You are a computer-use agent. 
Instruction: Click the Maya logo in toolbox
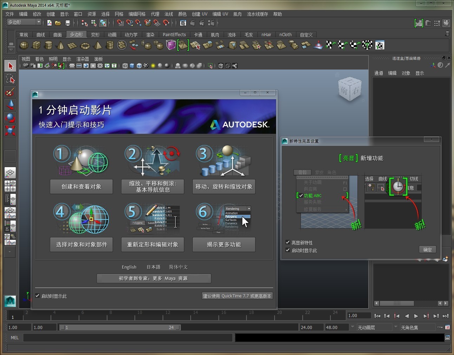pyautogui.click(x=10, y=301)
